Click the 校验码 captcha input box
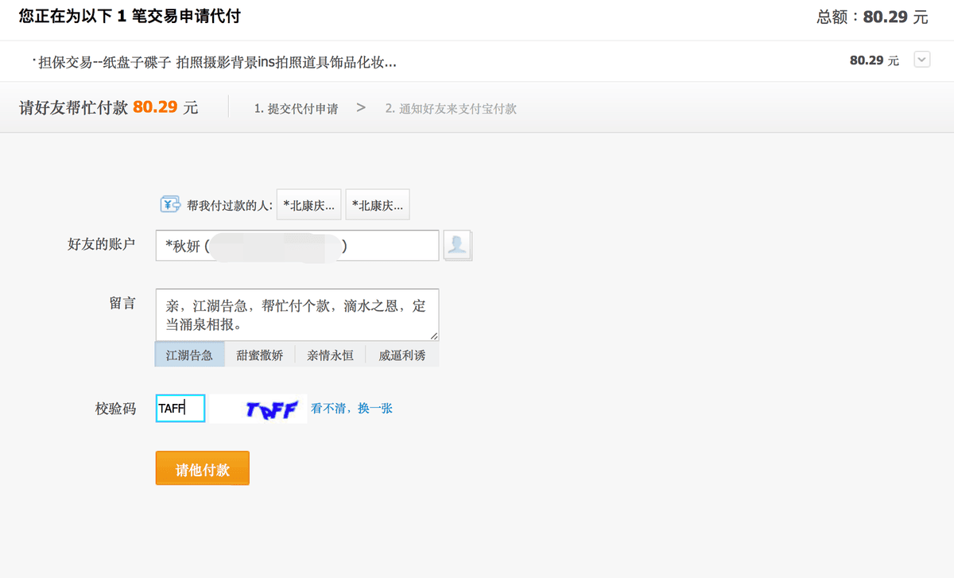Screen dimensions: 954x578 180,409
